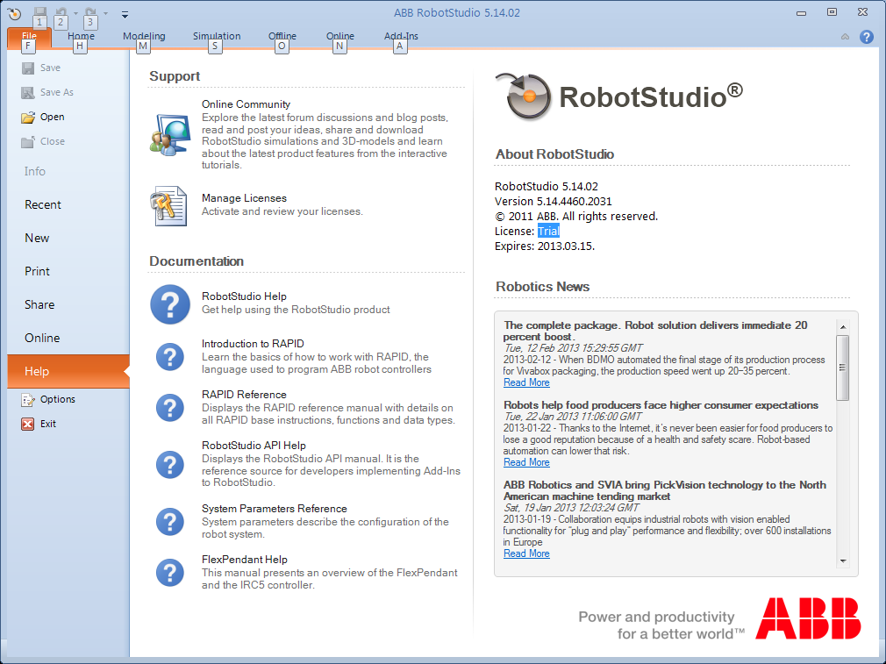Viewport: 886px width, 664px height.
Task: Open RobotStudio Help documentation
Action: pos(244,296)
